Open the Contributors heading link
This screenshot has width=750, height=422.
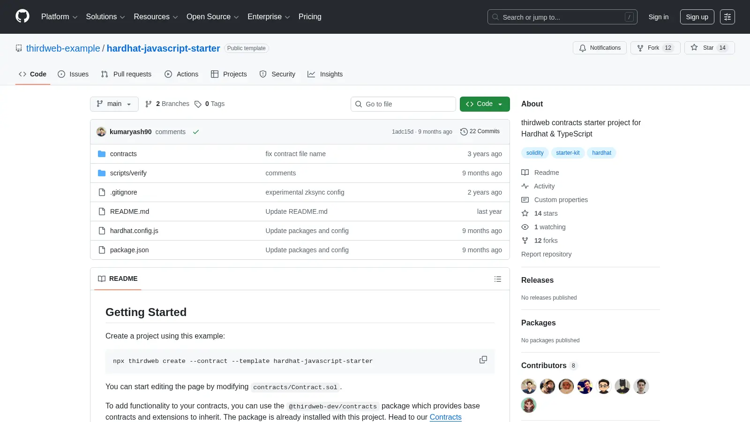pos(549,366)
